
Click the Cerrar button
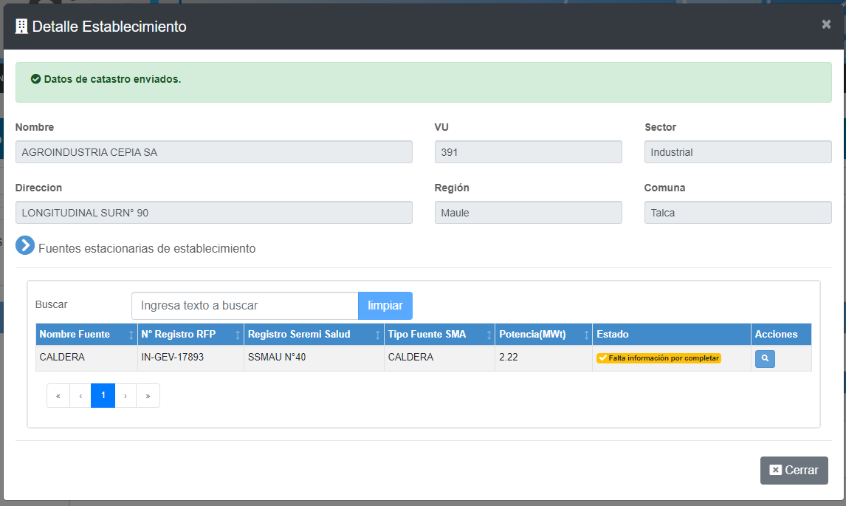pyautogui.click(x=794, y=471)
